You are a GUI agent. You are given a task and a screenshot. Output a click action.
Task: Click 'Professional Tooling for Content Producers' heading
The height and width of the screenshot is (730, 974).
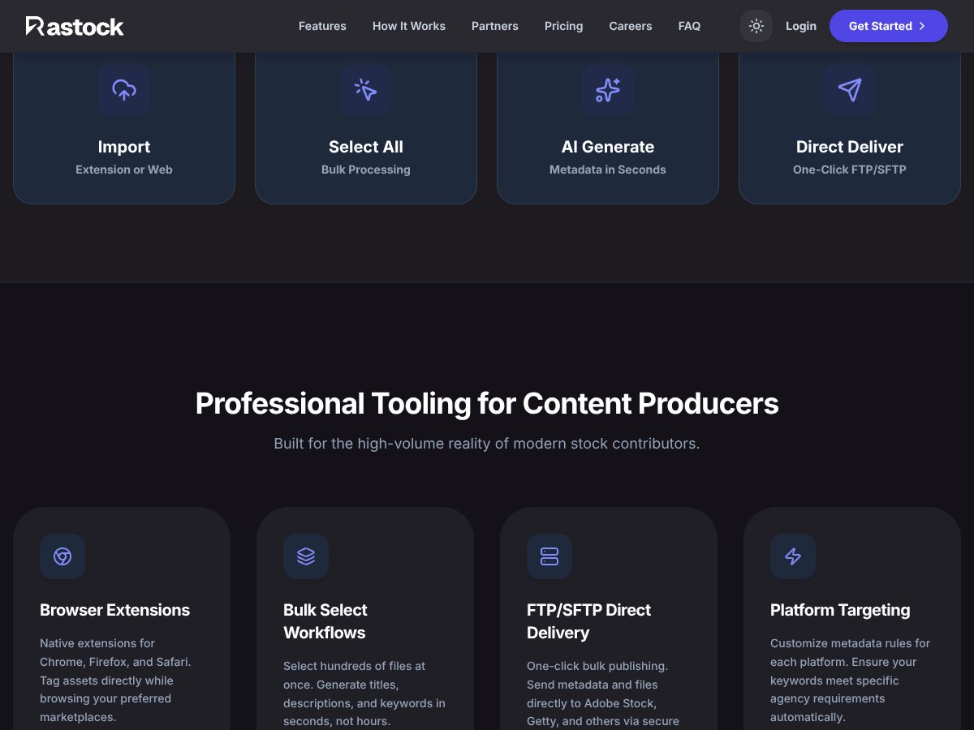[x=487, y=403]
